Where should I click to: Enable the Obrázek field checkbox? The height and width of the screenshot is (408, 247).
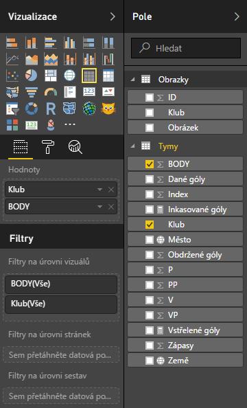coord(150,128)
